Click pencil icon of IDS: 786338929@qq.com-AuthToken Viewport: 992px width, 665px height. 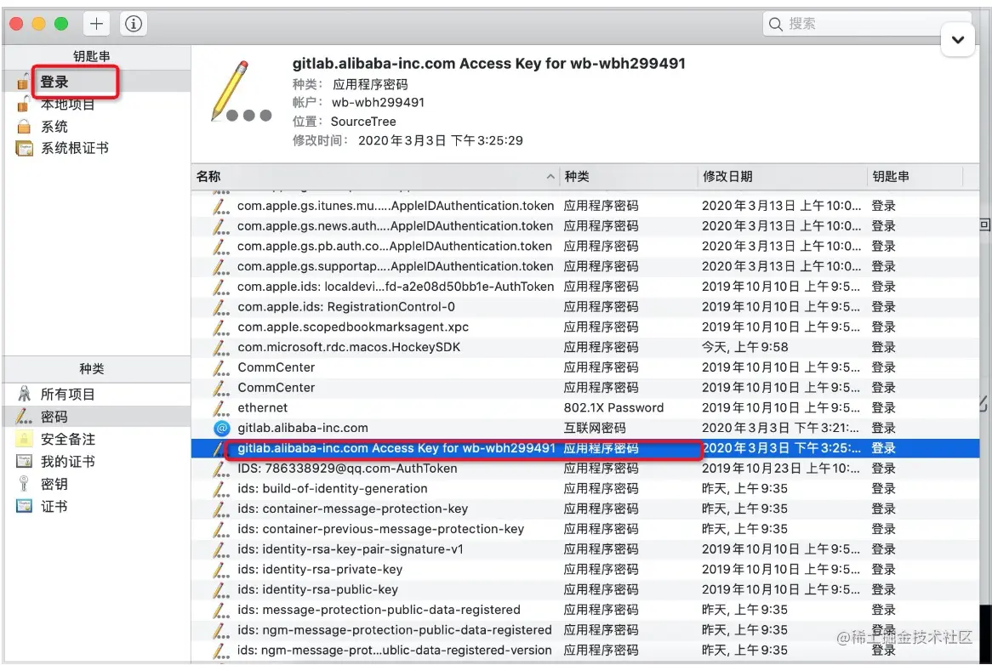(221, 469)
